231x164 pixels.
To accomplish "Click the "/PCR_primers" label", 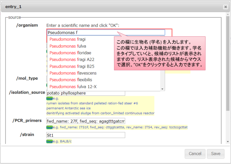I will 27,120.
